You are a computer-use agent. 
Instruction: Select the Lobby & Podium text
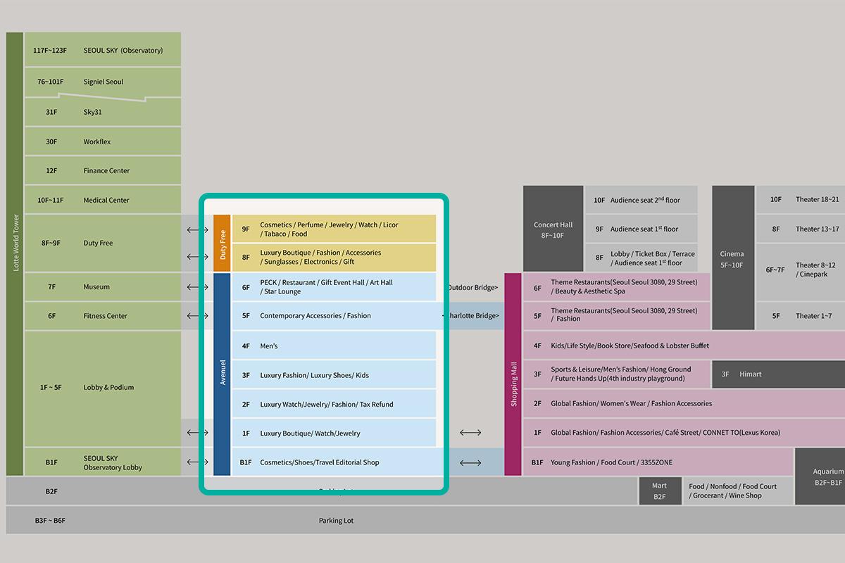point(108,388)
